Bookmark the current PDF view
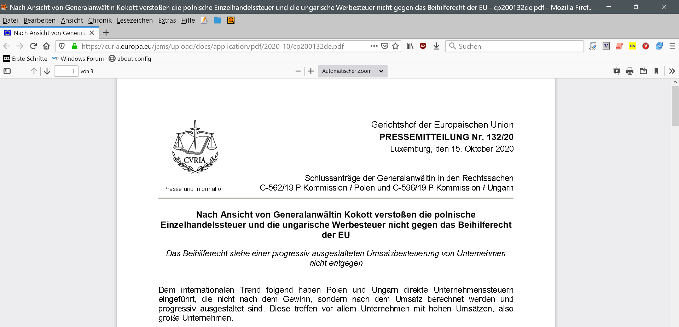Viewport: 679px width, 327px height. pos(656,71)
